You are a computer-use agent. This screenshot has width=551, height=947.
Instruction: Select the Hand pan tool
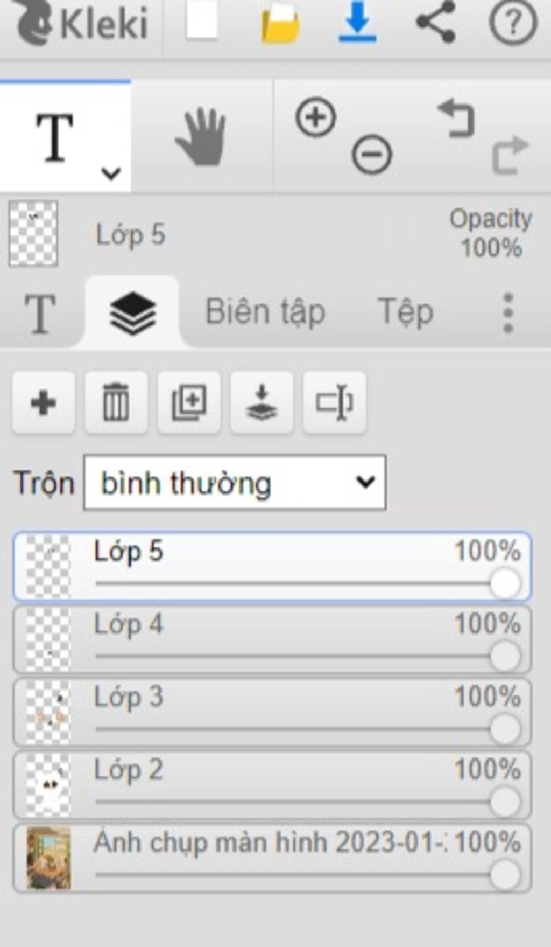click(x=201, y=137)
